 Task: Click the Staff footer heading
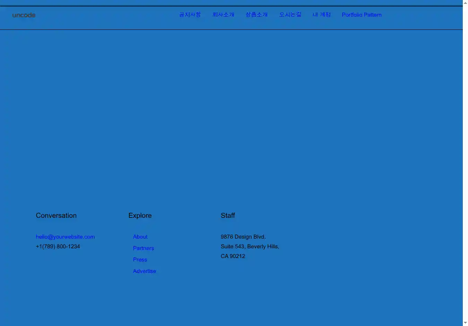[228, 215]
